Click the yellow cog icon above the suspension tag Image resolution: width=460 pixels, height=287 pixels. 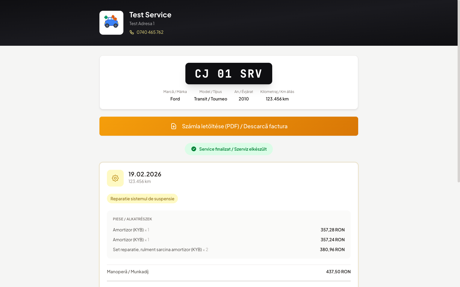coord(115,178)
